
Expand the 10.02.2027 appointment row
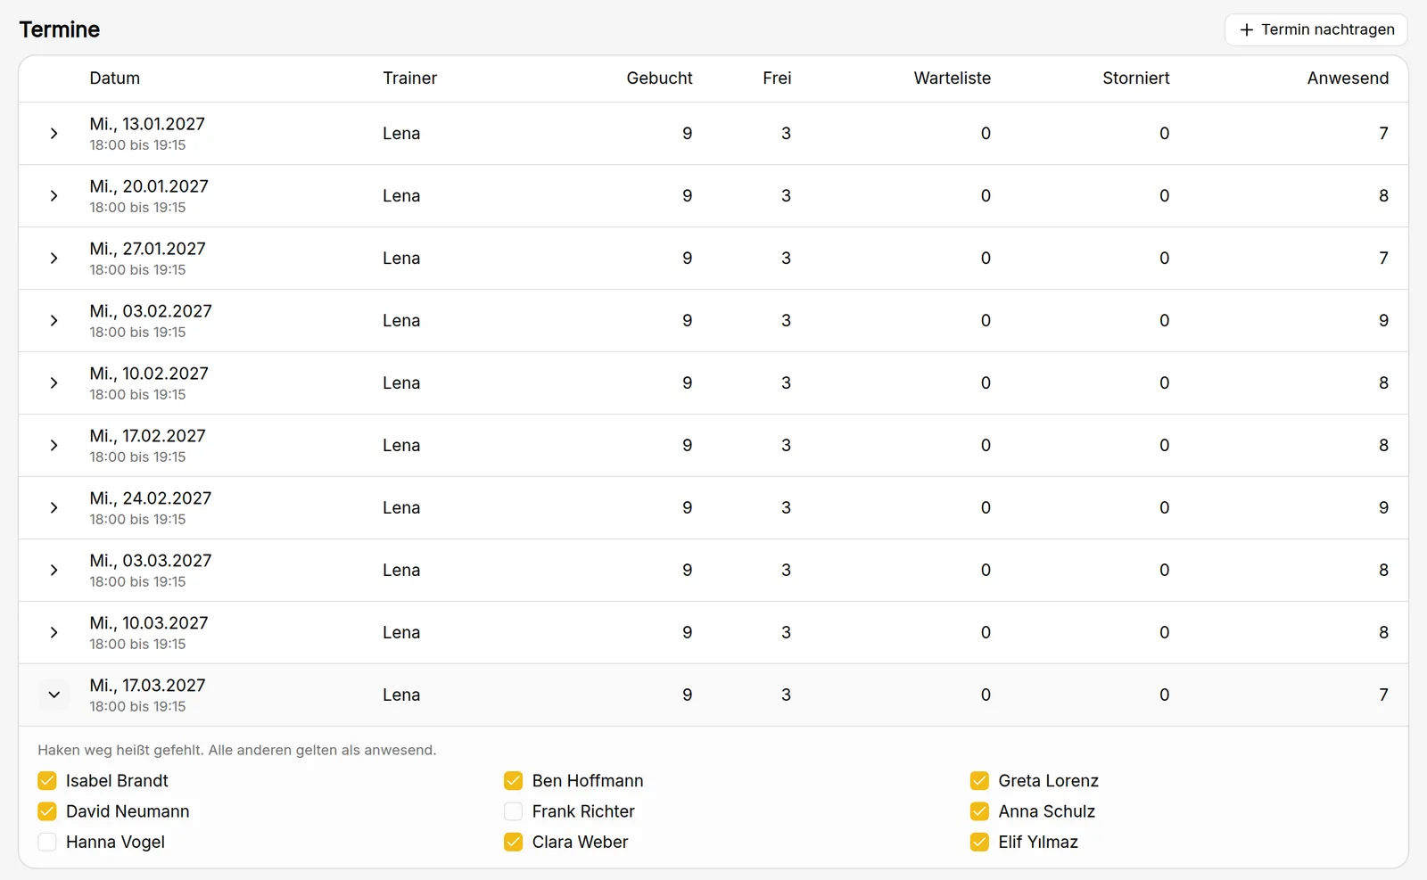pos(54,383)
